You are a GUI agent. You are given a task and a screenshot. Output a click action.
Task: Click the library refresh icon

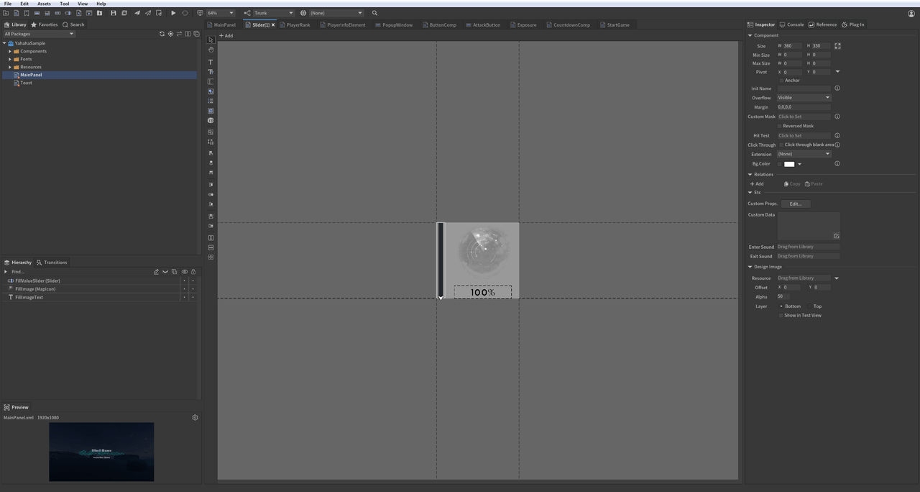(x=162, y=34)
